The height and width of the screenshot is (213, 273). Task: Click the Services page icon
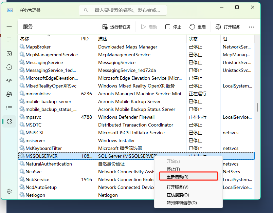coord(9,120)
